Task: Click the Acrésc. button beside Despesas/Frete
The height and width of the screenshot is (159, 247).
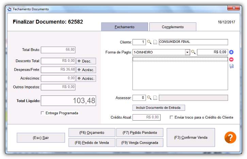Action: click(86, 70)
